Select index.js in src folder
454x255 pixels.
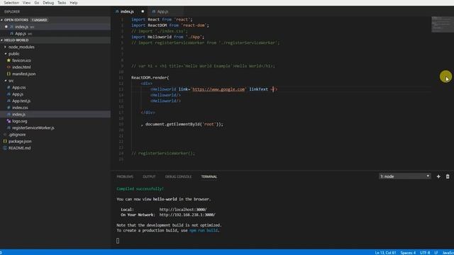(19, 114)
